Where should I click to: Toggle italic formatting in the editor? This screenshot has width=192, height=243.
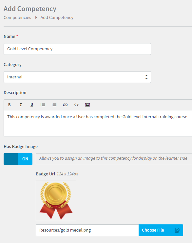pyautogui.click(x=21, y=105)
